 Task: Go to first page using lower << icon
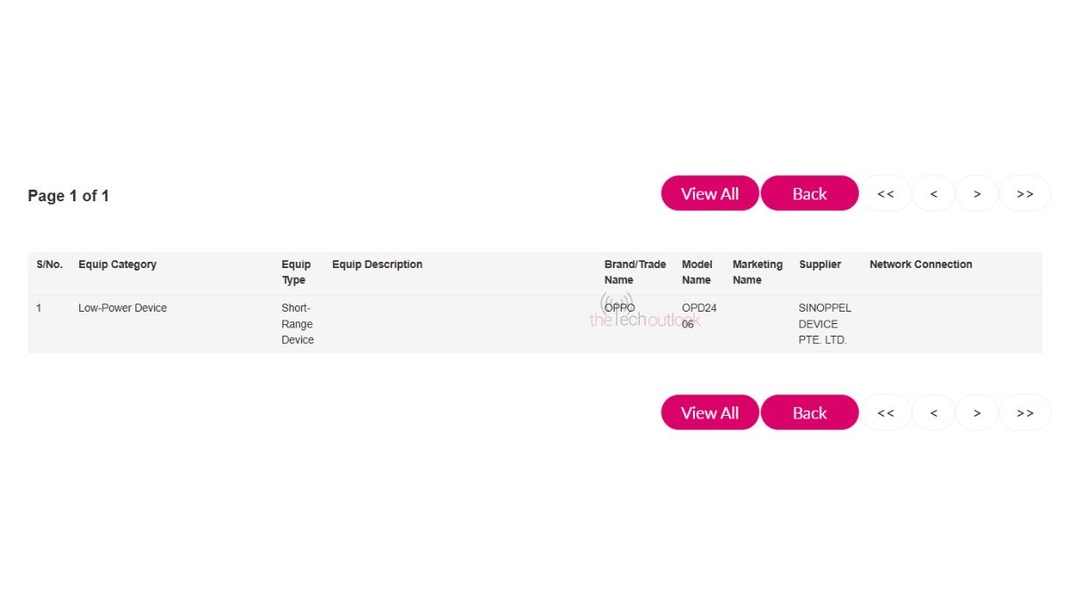click(885, 412)
